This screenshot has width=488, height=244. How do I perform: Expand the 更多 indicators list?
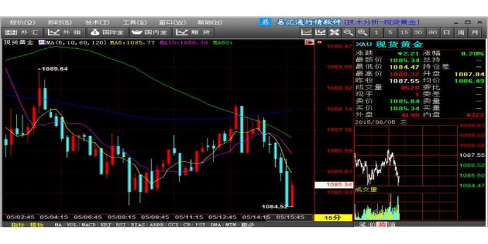pyautogui.click(x=249, y=225)
